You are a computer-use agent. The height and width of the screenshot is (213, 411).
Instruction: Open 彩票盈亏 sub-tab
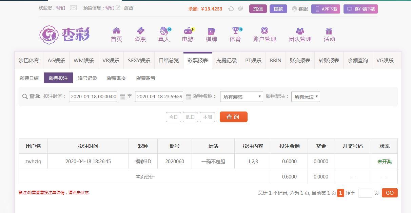click(x=146, y=78)
